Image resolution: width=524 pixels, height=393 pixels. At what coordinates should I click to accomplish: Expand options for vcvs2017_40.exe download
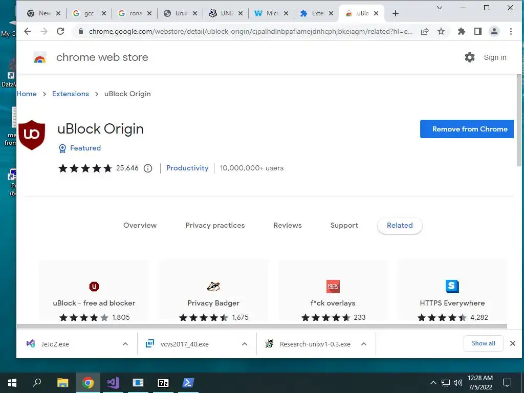(x=245, y=344)
